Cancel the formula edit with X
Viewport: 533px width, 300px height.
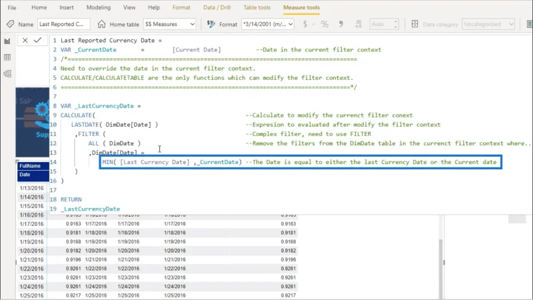tap(25, 40)
